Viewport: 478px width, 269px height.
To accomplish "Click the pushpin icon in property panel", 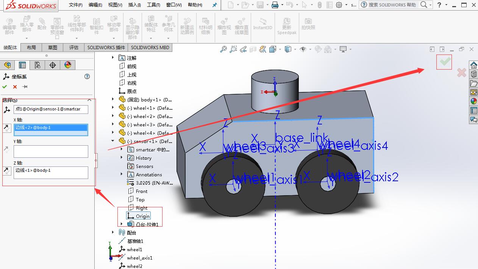I will coord(25,87).
